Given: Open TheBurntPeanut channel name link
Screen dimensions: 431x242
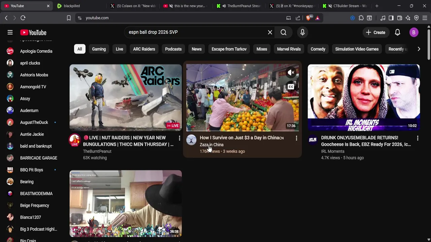Looking at the screenshot, I should [x=97, y=151].
